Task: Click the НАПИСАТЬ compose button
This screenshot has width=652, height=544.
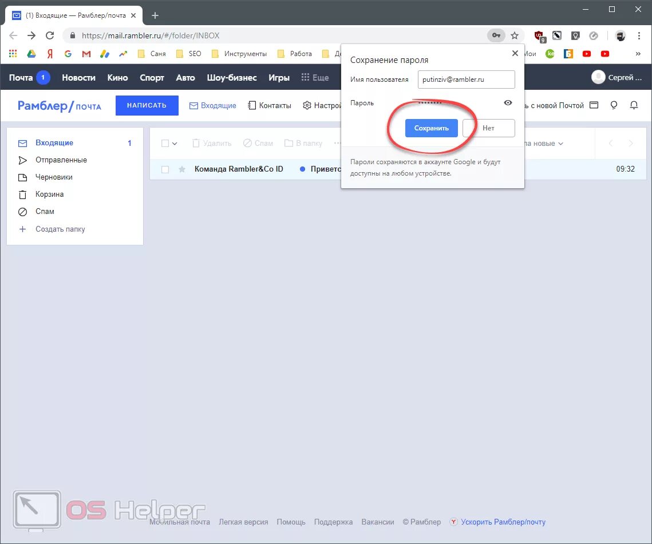Action: coord(147,106)
